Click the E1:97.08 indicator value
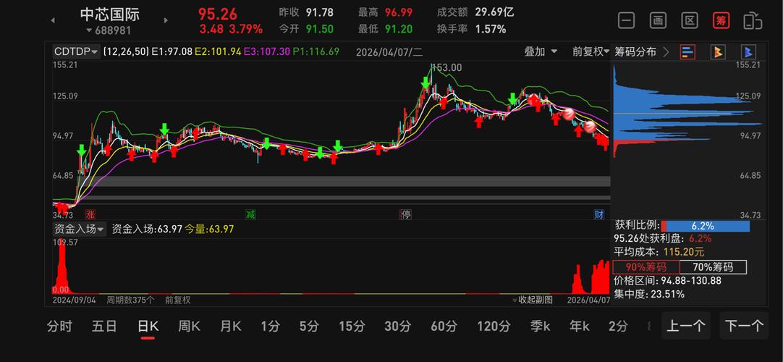 (172, 51)
